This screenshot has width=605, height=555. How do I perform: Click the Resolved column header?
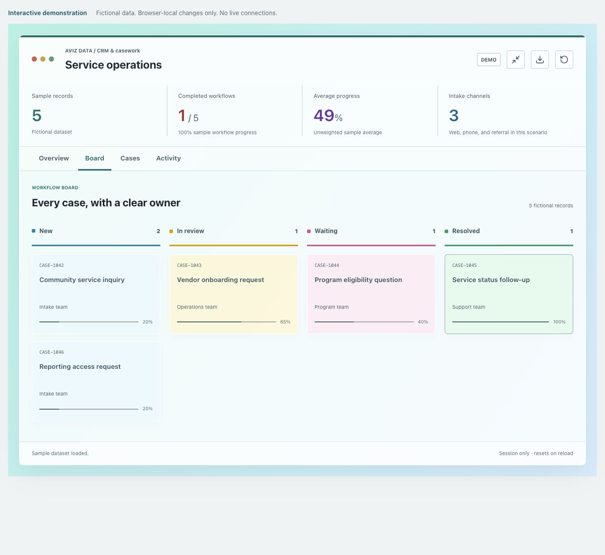tap(509, 231)
